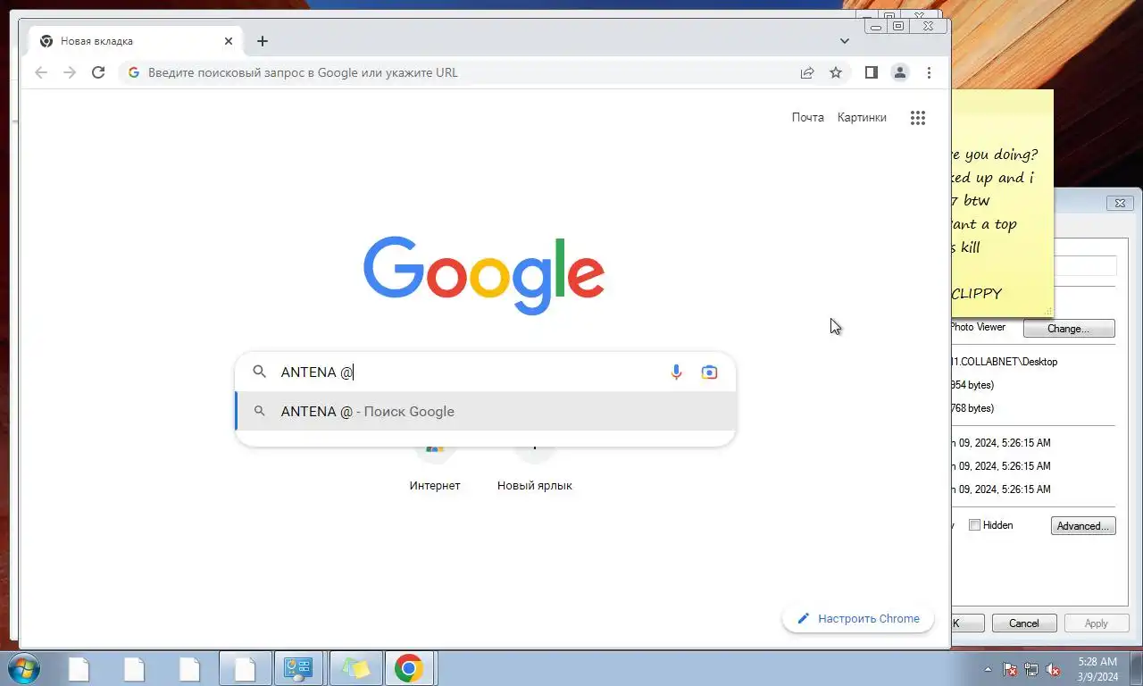The image size is (1143, 686).
Task: Open the Action Center flag in the tray
Action: [1010, 669]
